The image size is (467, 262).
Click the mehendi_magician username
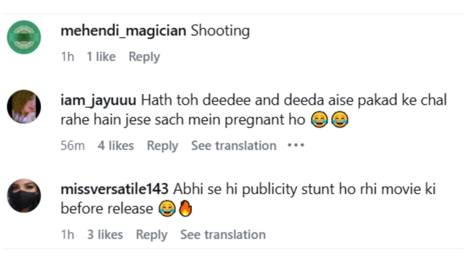coord(123,31)
